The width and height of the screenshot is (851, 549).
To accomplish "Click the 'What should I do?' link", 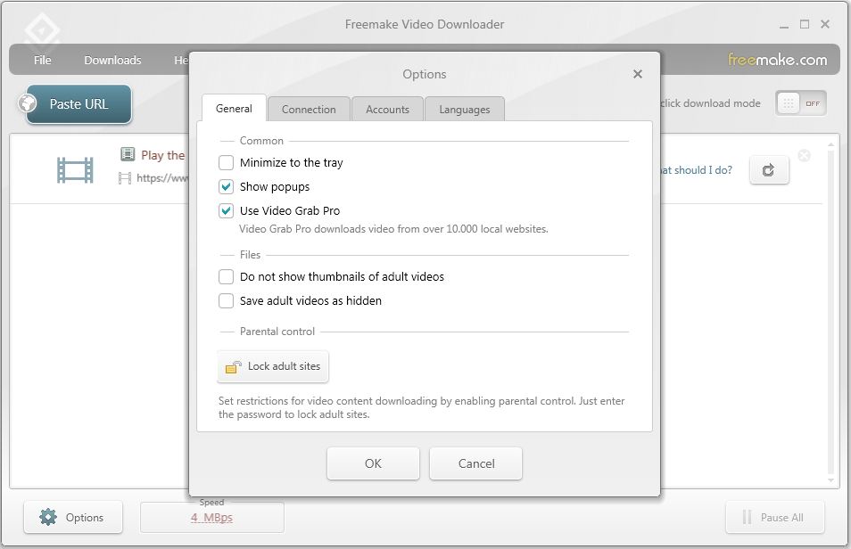I will 696,170.
